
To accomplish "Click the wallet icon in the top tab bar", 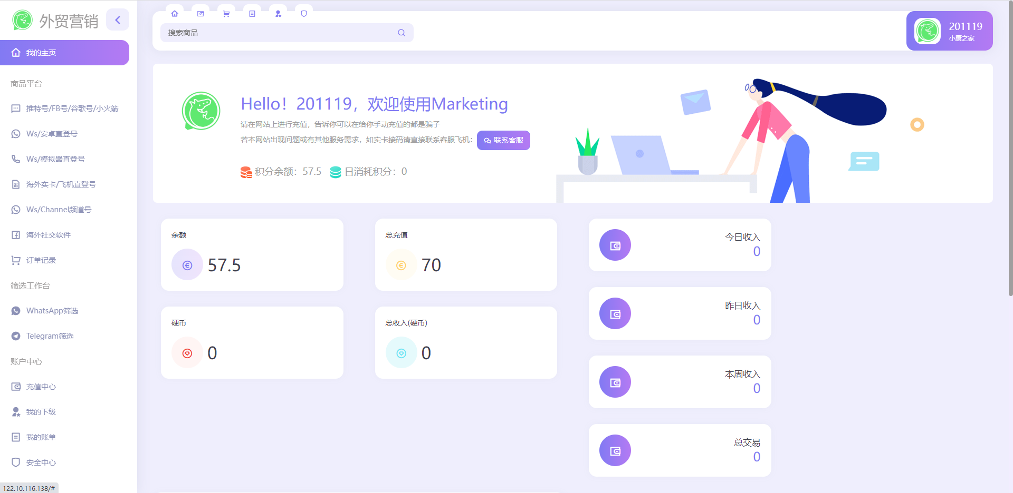I will (x=200, y=13).
